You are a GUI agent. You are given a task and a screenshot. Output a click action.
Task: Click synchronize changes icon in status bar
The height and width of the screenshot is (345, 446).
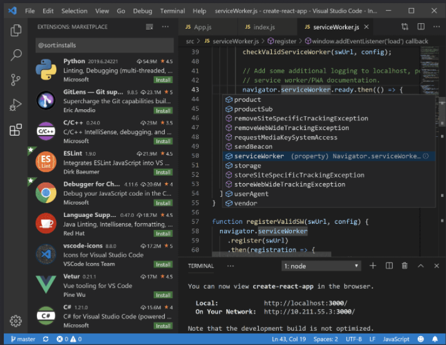46,339
